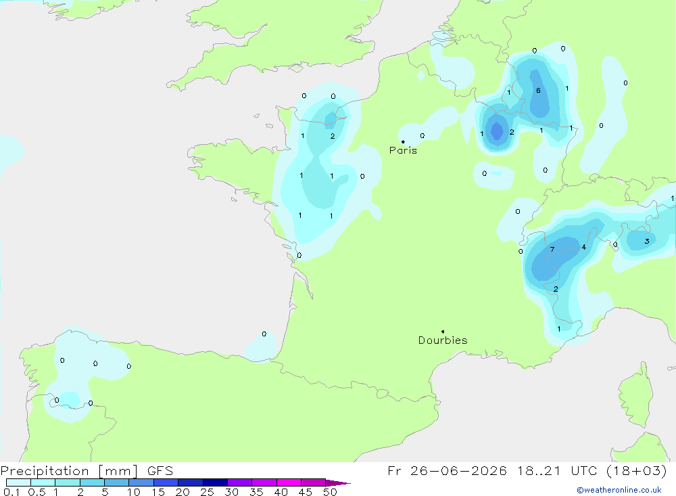
Task: Pick the 2–5 mm legend color
Action: click(92, 482)
